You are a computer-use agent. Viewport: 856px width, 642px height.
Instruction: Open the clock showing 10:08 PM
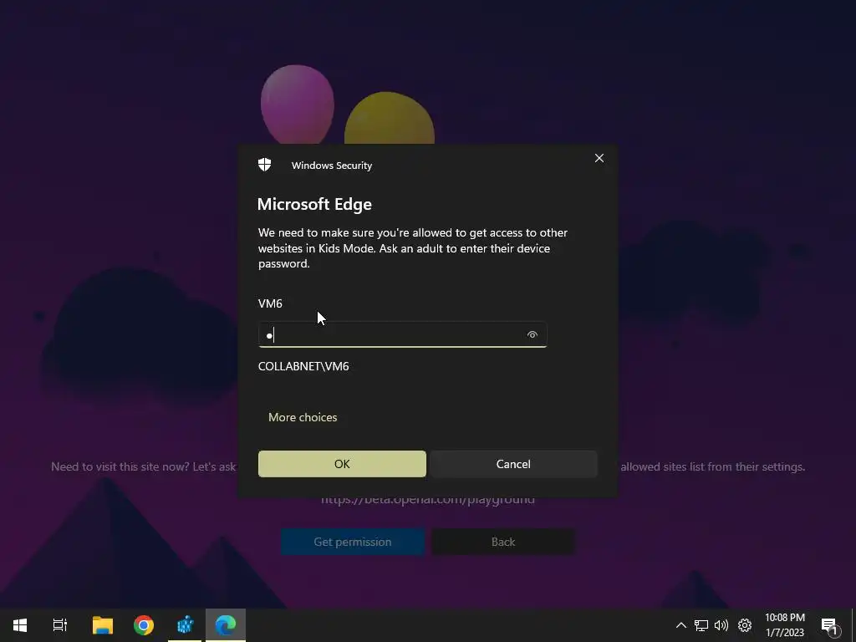pyautogui.click(x=785, y=625)
